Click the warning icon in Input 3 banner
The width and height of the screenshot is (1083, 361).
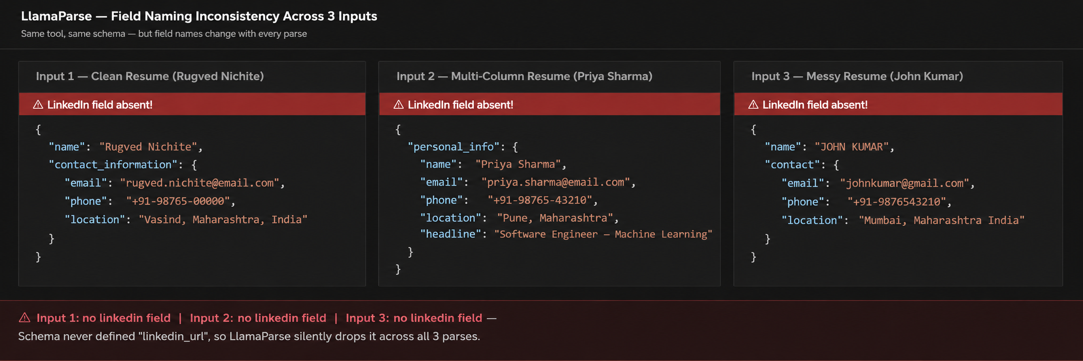[x=753, y=105]
